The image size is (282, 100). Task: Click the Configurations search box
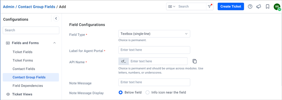click(x=31, y=30)
